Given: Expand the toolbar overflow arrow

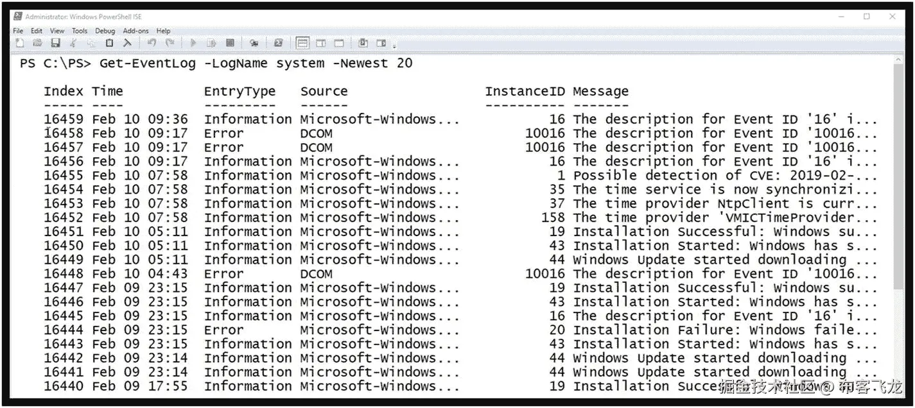Looking at the screenshot, I should click(x=394, y=45).
